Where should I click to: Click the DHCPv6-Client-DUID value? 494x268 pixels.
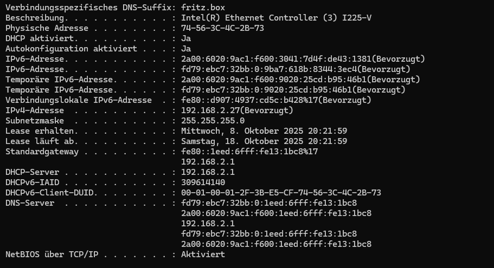click(x=281, y=193)
